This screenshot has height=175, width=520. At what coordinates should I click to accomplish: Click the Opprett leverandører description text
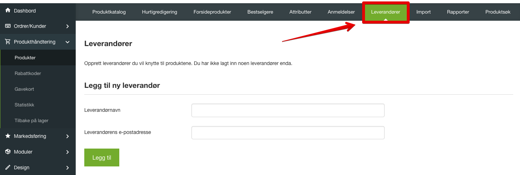188,64
